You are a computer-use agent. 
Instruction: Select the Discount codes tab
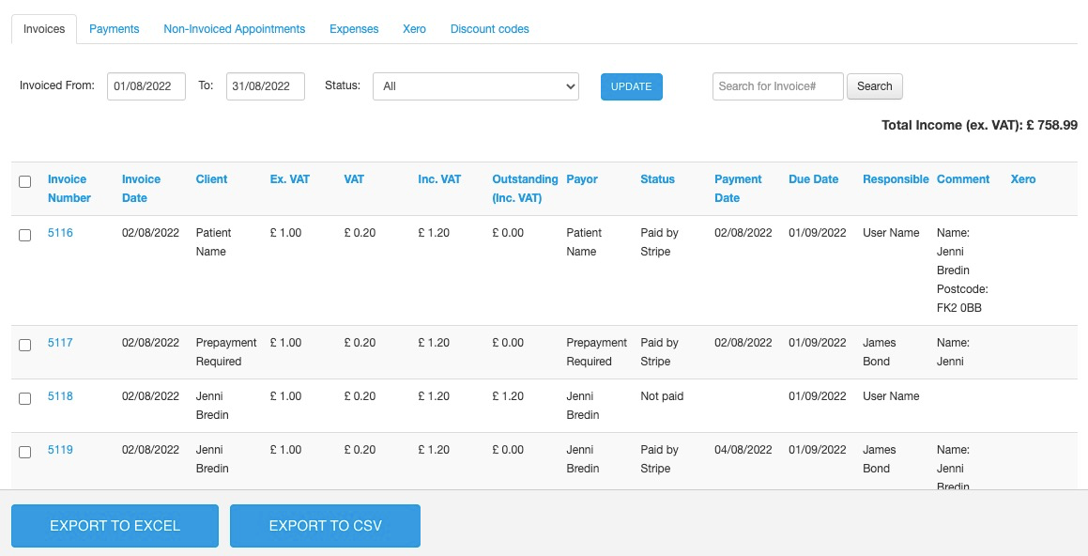pyautogui.click(x=490, y=29)
